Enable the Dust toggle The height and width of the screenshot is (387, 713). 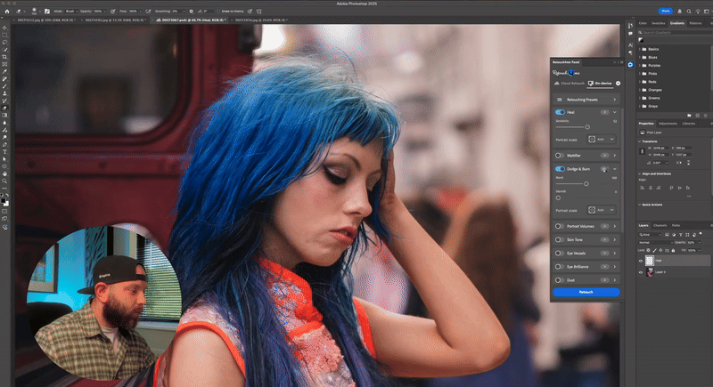[x=559, y=280]
